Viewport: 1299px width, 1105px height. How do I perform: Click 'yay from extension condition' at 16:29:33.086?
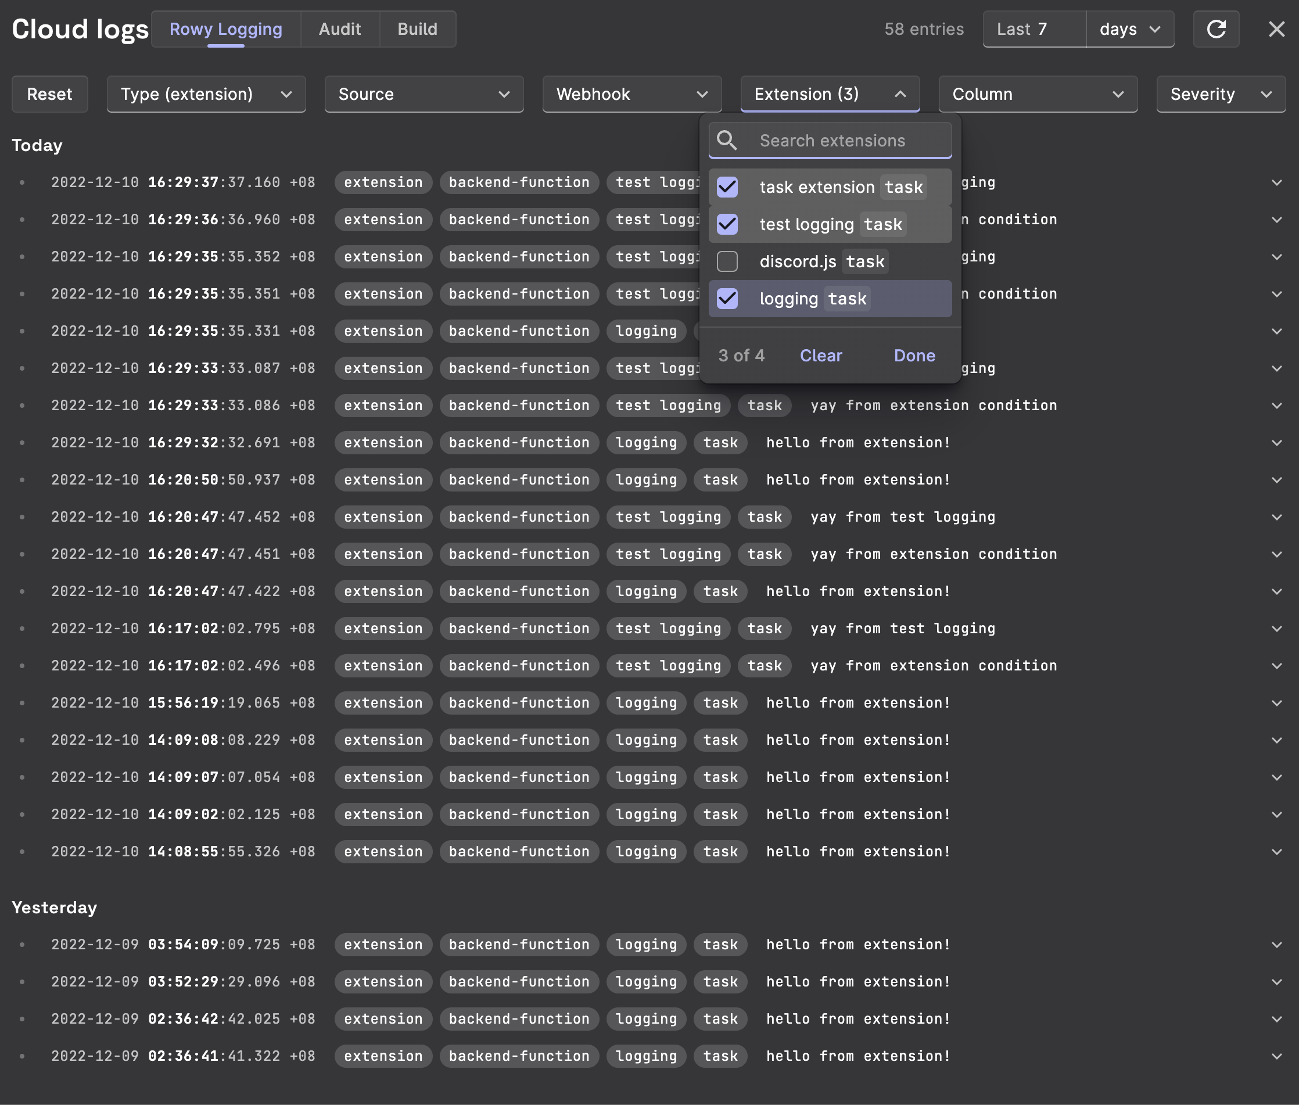point(933,406)
